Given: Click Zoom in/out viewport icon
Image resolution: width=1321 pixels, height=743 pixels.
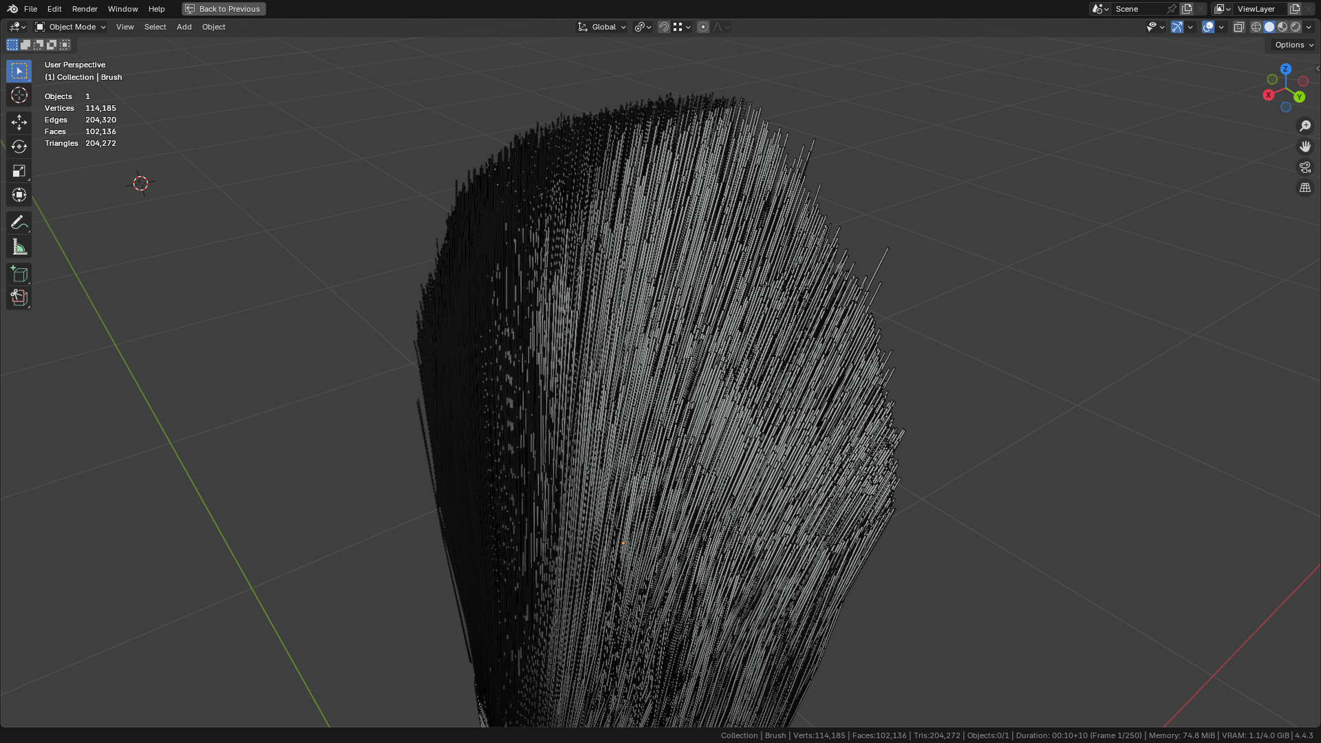Looking at the screenshot, I should [x=1305, y=126].
